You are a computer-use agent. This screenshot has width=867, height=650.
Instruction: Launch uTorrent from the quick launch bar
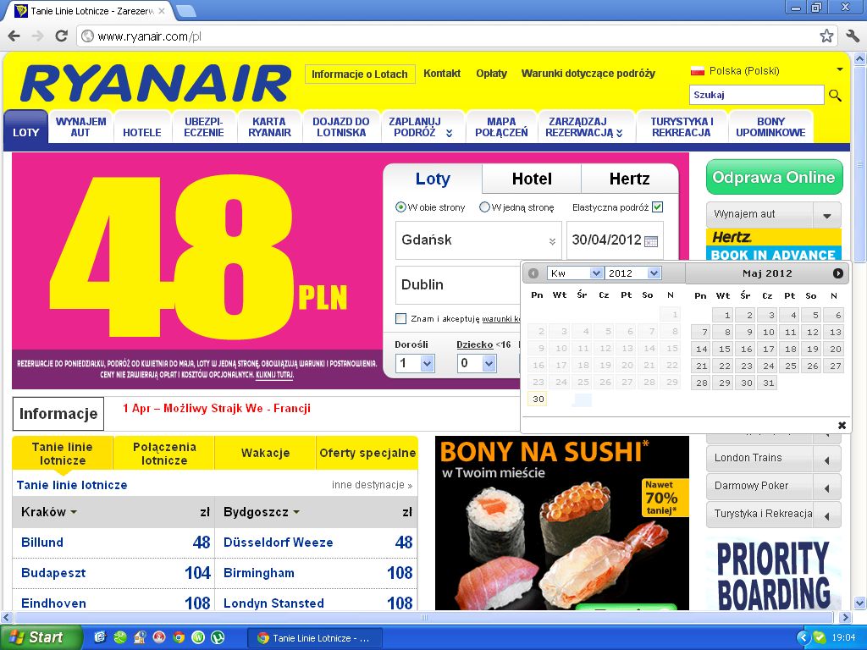pyautogui.click(x=218, y=637)
